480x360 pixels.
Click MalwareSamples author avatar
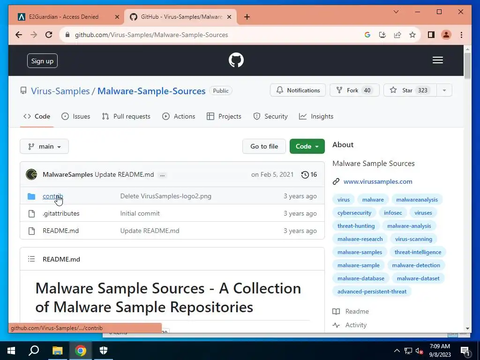click(x=31, y=174)
